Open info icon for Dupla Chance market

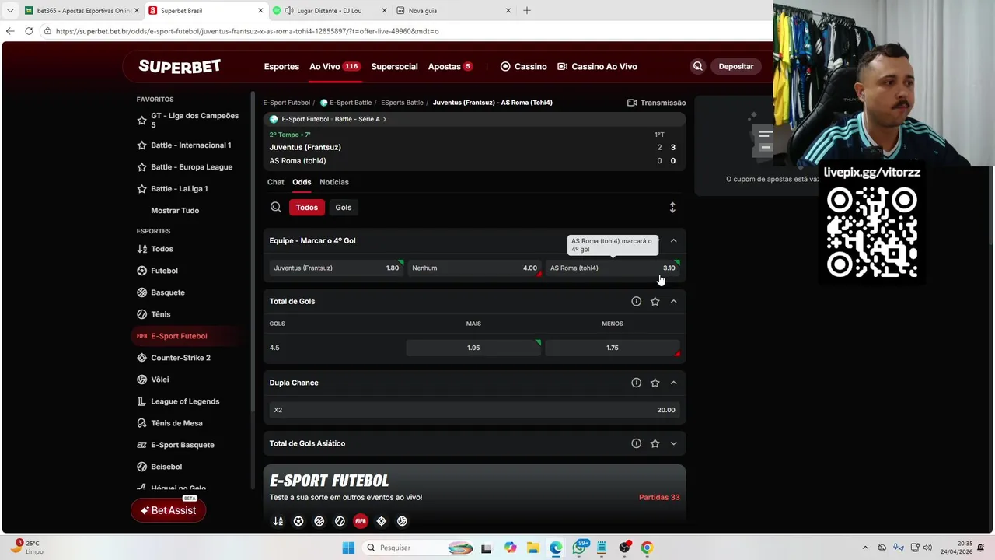636,383
